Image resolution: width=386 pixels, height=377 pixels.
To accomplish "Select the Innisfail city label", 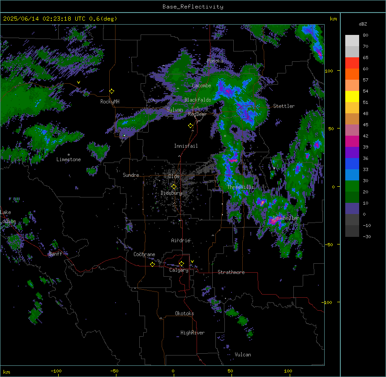I will 186,146.
